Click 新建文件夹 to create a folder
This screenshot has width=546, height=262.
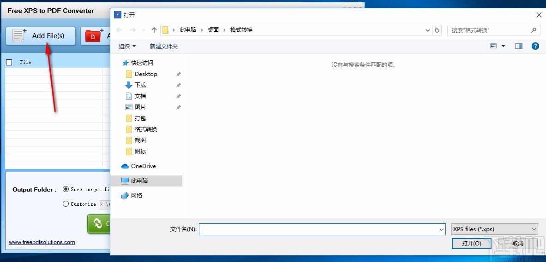point(164,46)
